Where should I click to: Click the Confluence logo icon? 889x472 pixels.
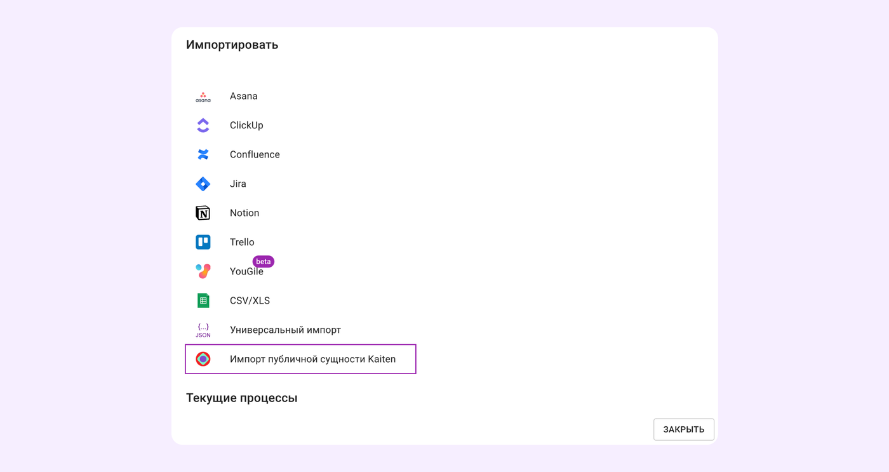[x=203, y=155]
